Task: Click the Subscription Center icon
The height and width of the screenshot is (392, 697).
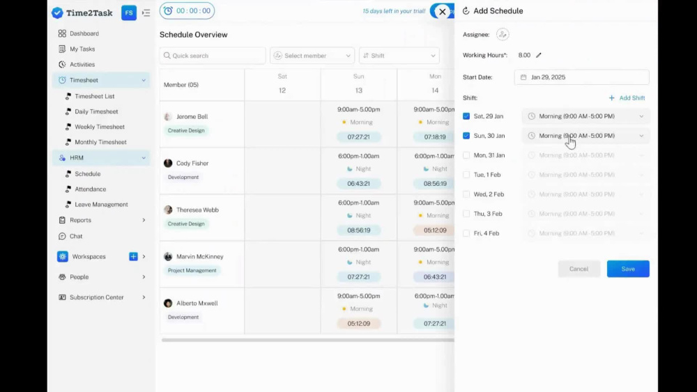Action: coord(62,297)
